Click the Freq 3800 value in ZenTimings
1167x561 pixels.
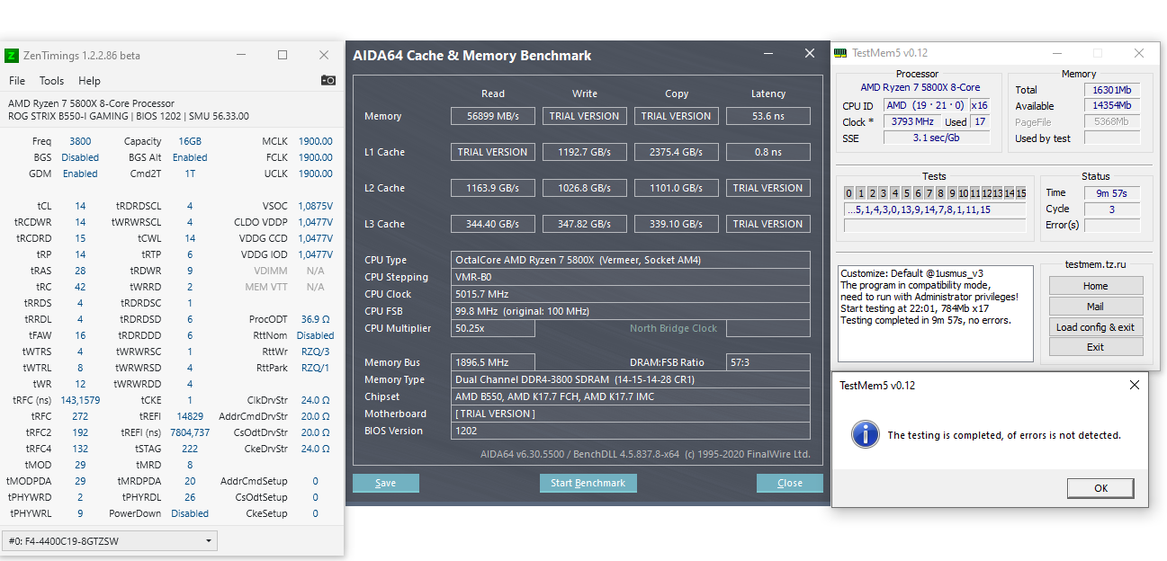[80, 141]
